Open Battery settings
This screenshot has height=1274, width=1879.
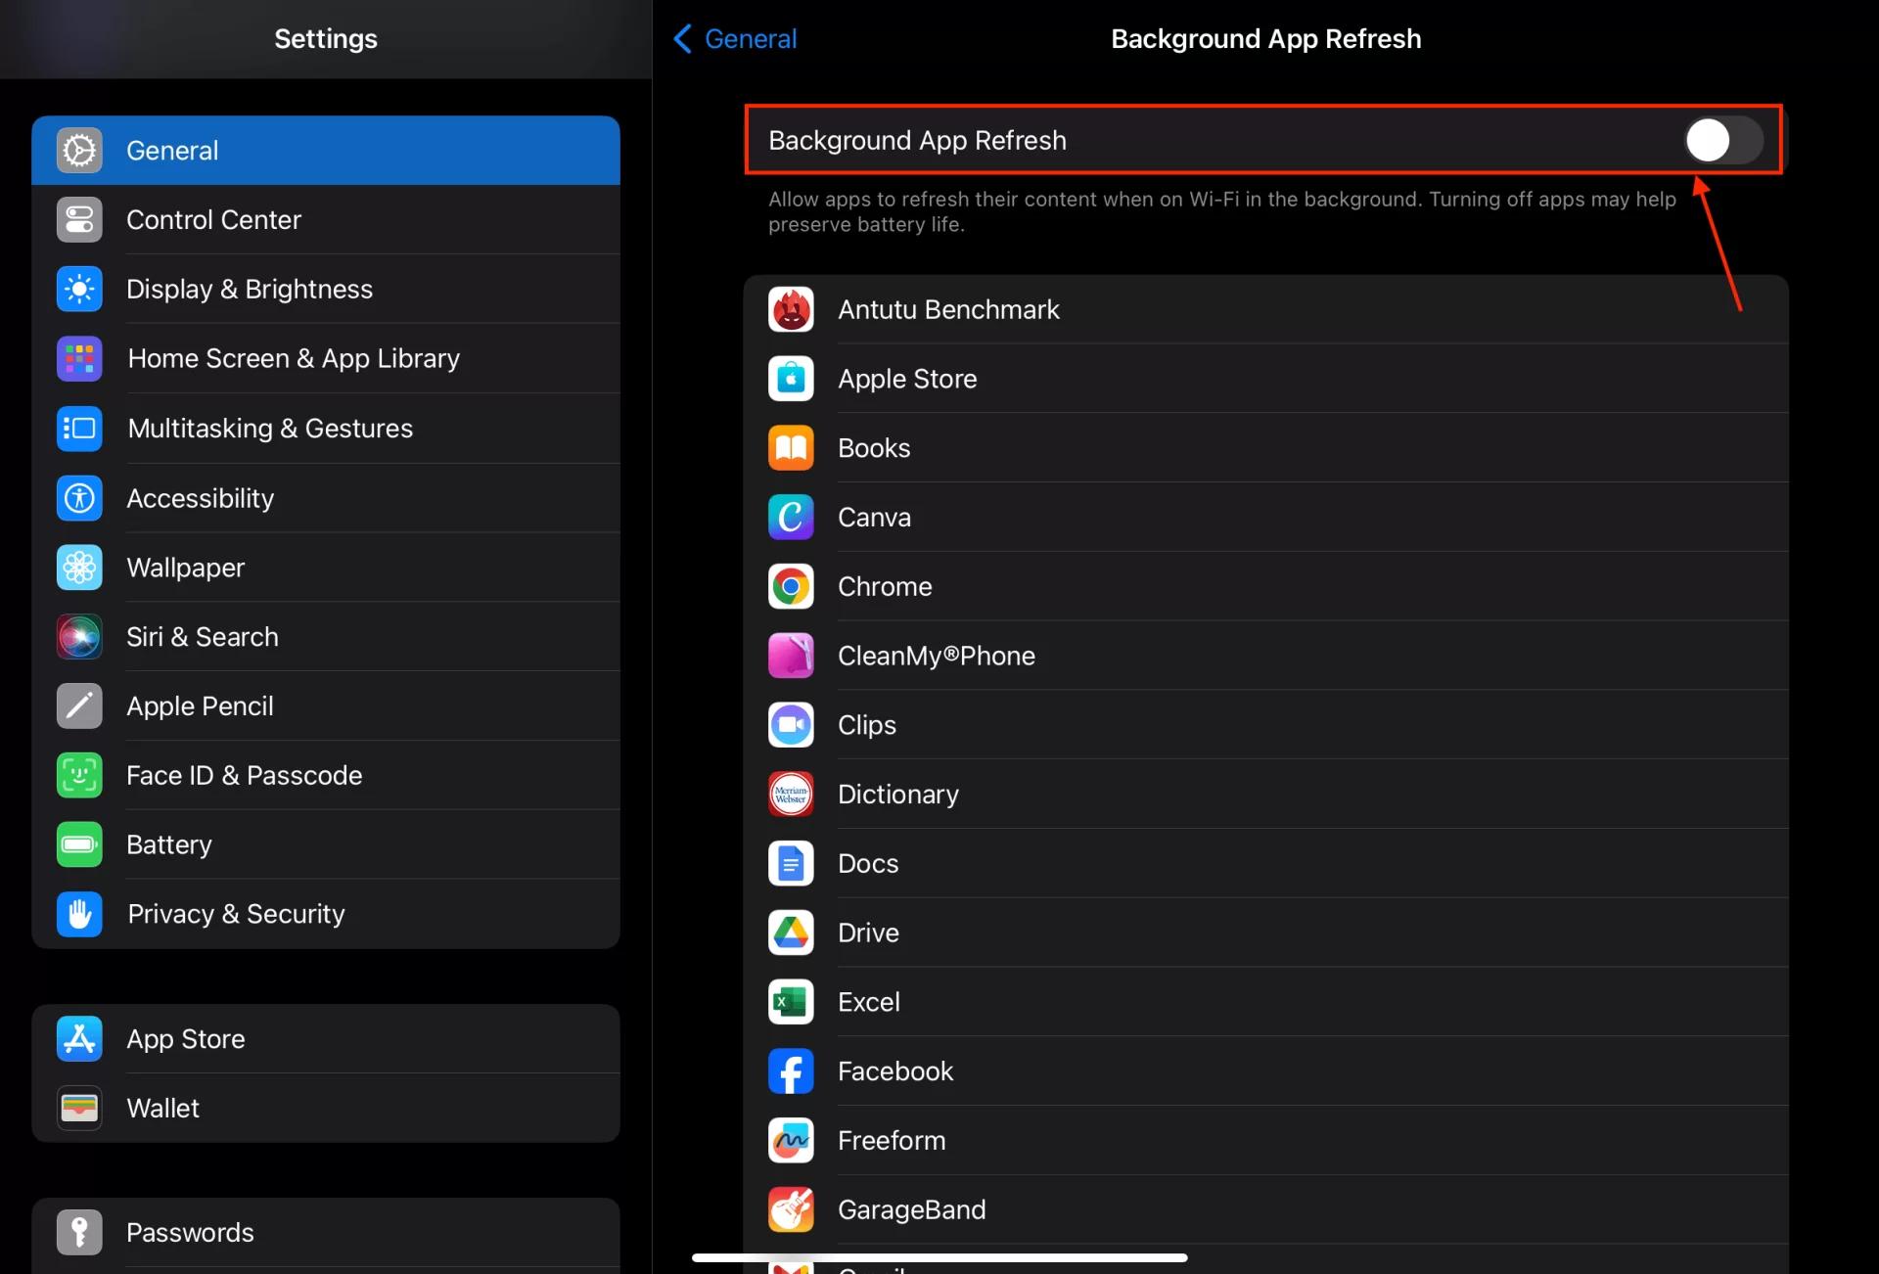point(326,845)
